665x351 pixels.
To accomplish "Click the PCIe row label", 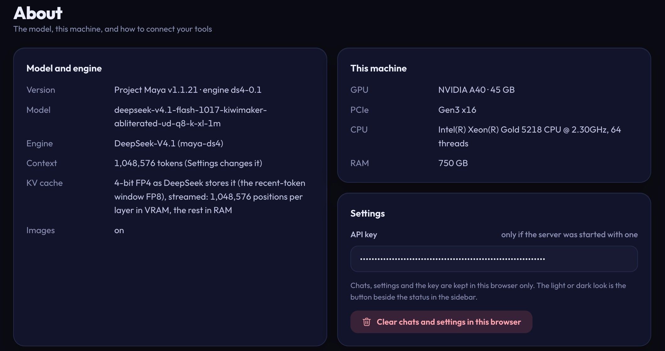I will (360, 110).
